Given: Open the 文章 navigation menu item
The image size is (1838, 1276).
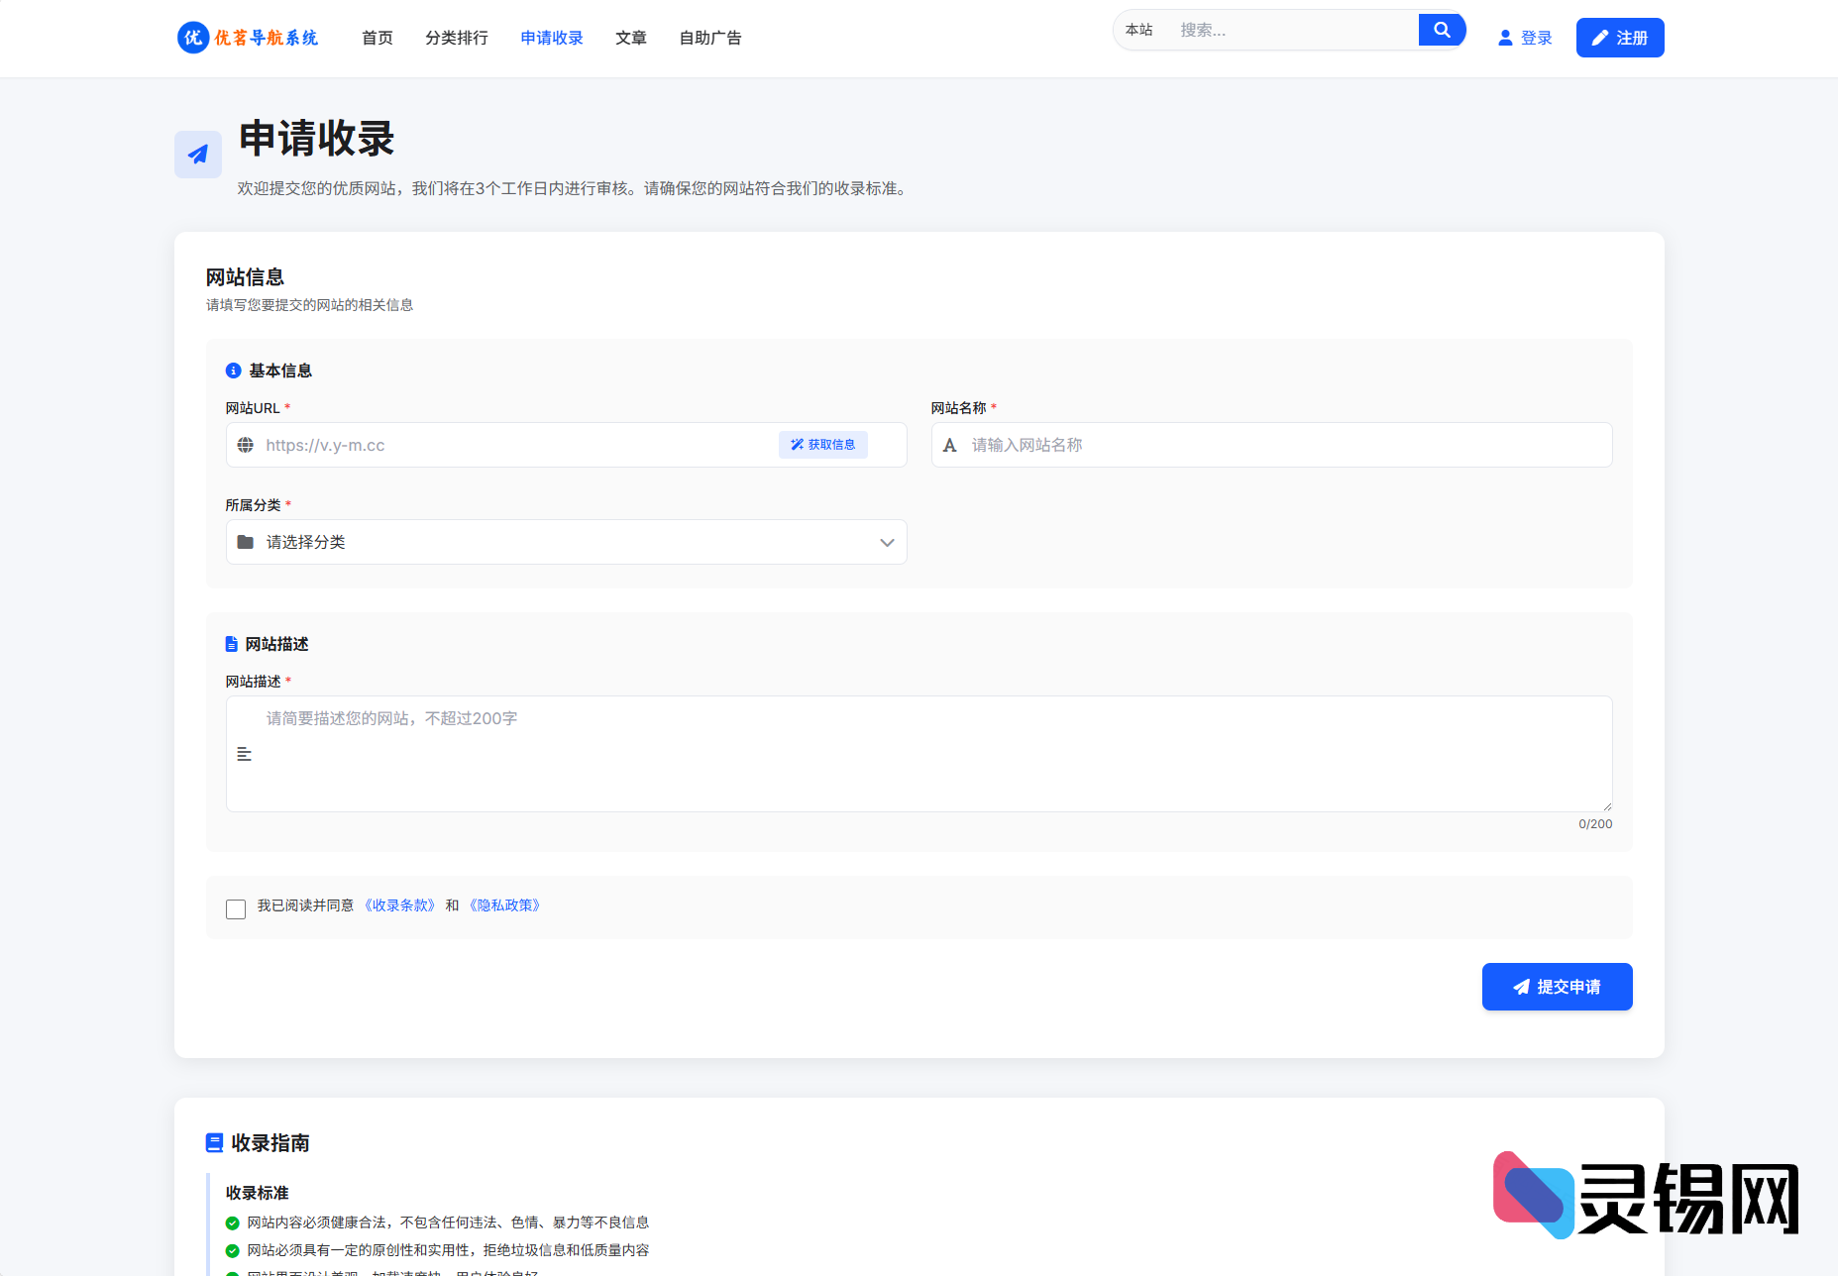Looking at the screenshot, I should coord(631,38).
